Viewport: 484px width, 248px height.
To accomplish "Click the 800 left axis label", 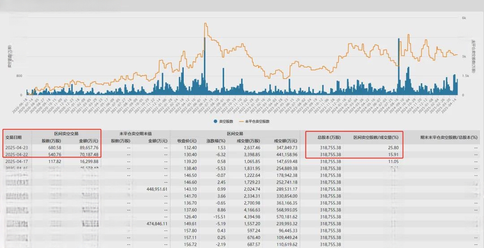I will (19, 76).
